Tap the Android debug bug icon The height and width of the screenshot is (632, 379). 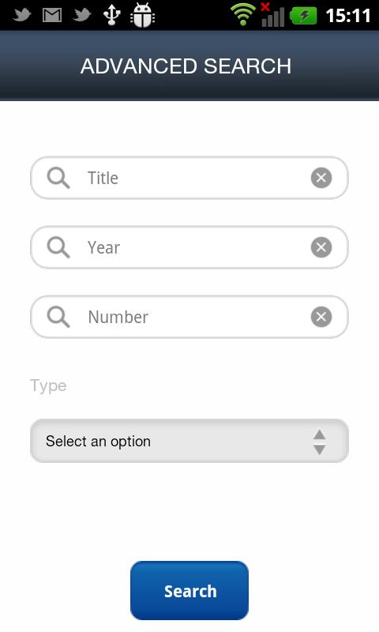[x=142, y=15]
